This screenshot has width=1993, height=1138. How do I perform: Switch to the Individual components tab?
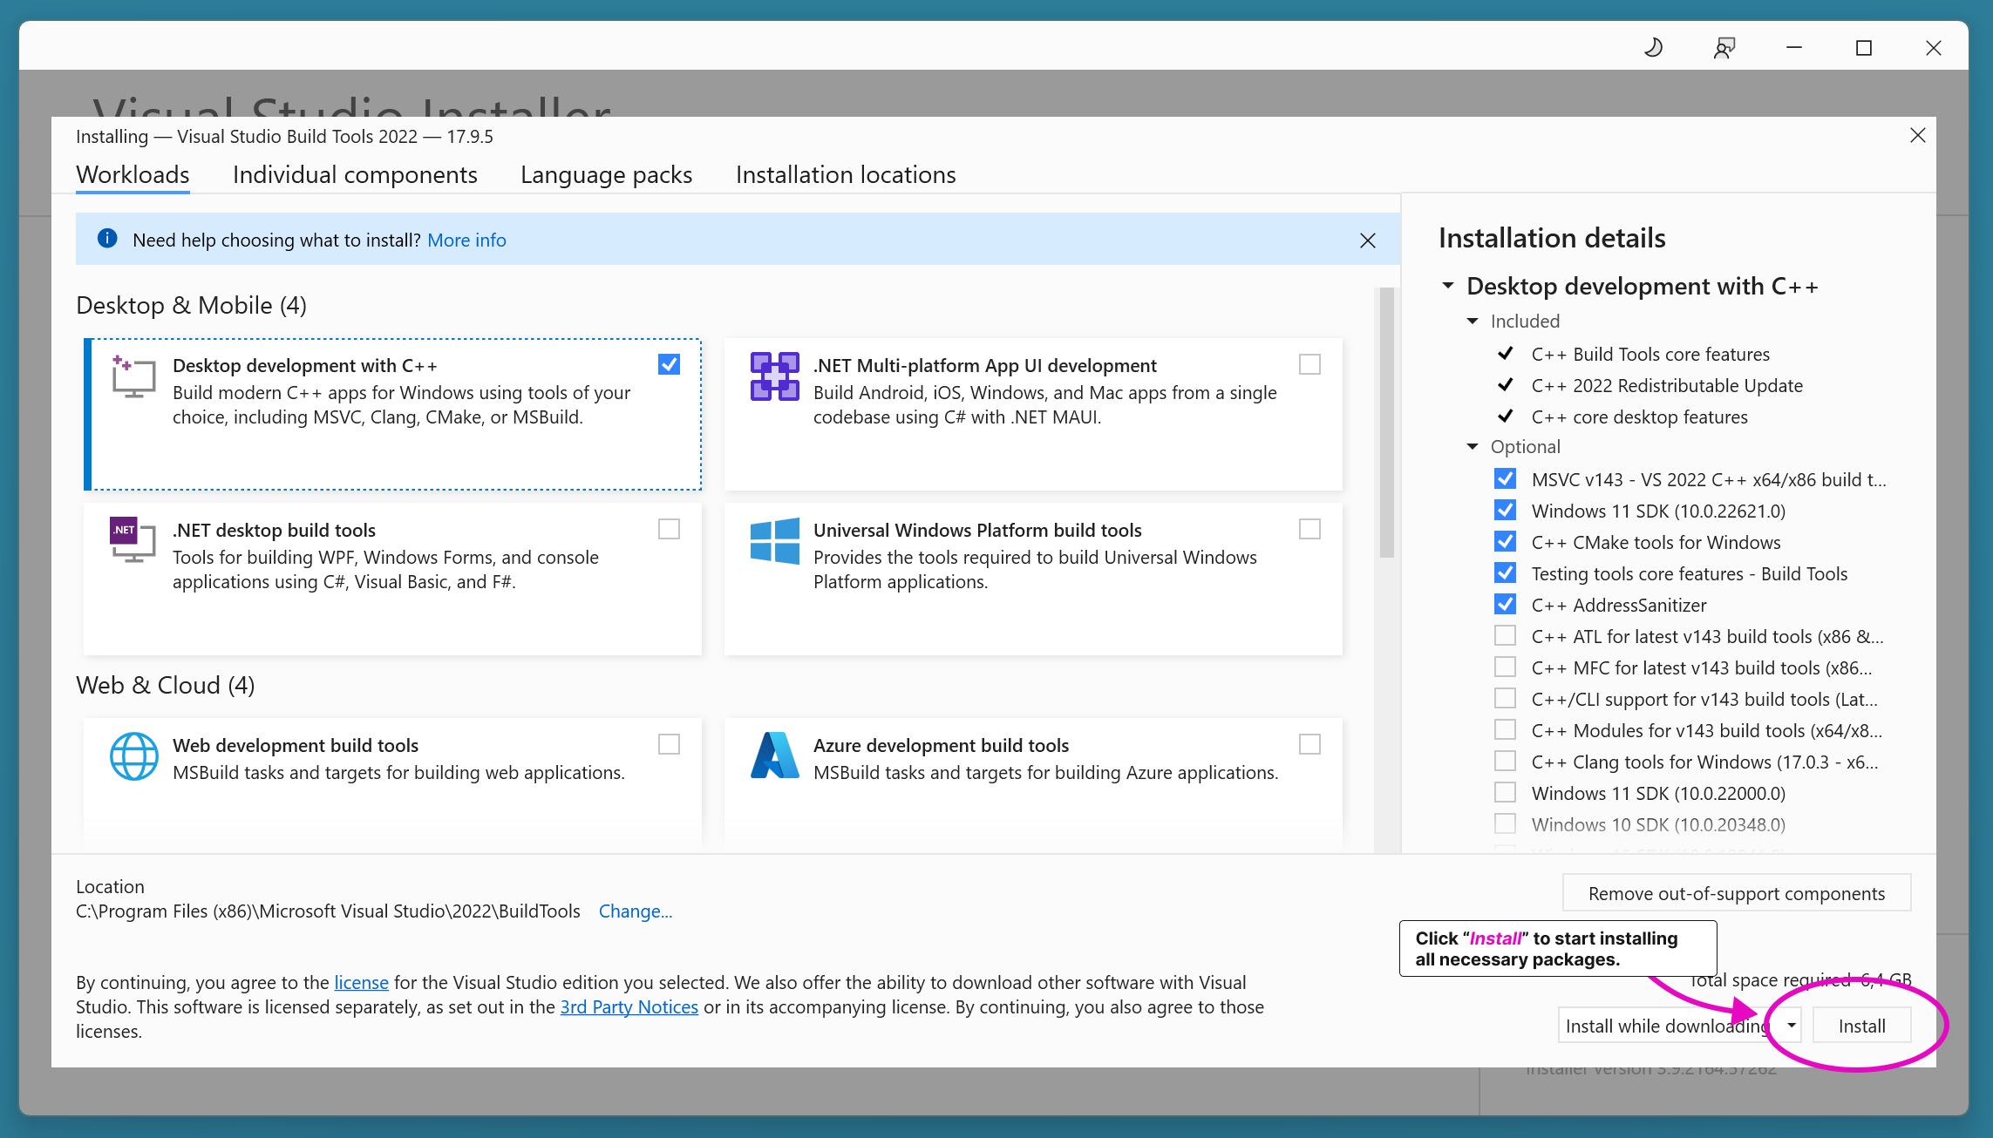(355, 175)
